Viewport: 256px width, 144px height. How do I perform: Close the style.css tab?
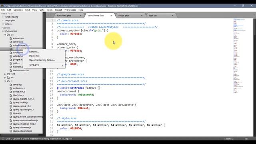pyautogui.click(x=172, y=16)
